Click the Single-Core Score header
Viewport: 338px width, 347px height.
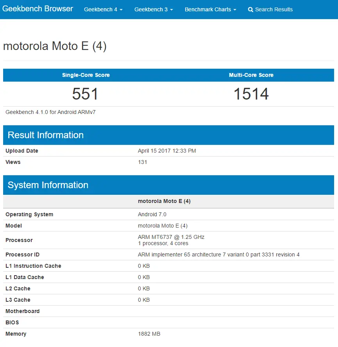pos(86,75)
